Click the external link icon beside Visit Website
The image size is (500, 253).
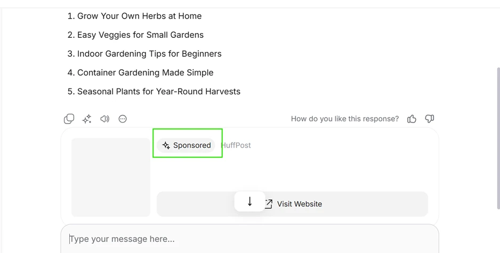(269, 204)
